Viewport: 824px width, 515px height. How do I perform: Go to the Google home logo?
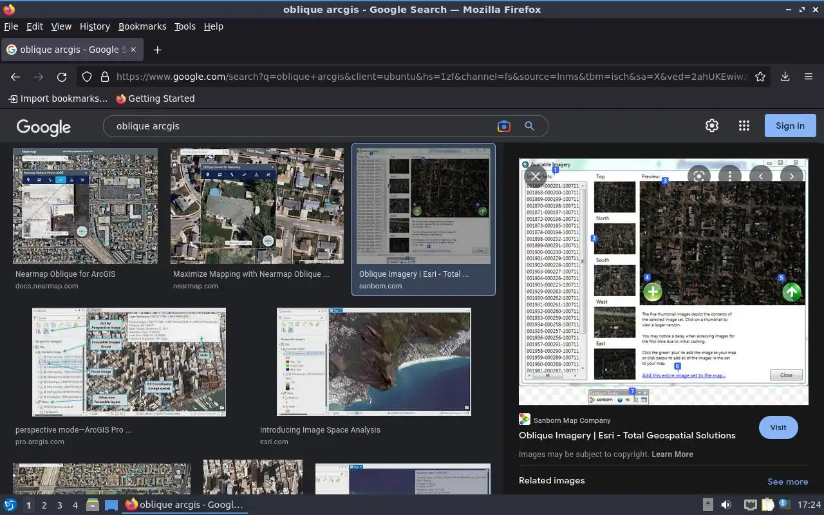(44, 127)
